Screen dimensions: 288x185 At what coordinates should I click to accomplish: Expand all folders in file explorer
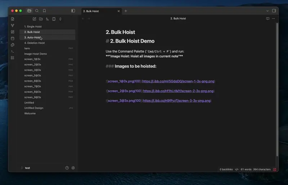coord(60,19)
